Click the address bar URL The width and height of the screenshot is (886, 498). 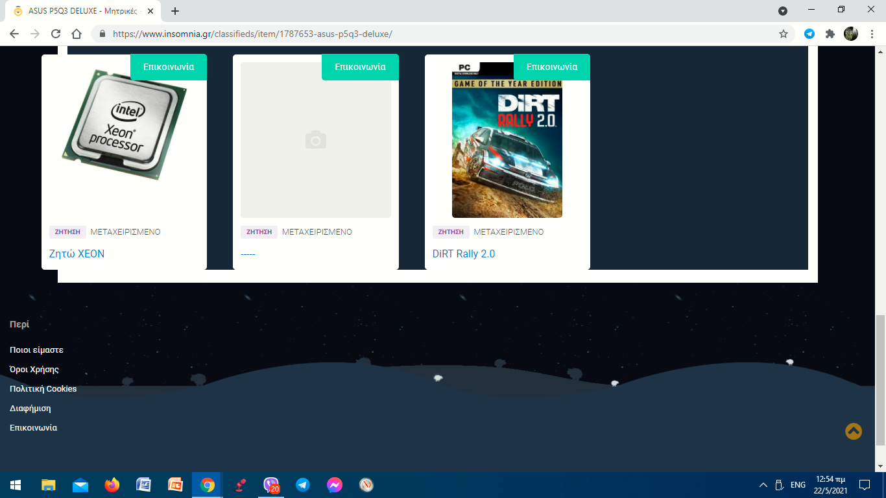click(x=252, y=34)
